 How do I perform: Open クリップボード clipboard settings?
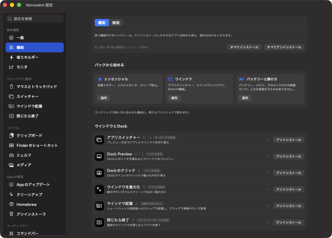coord(35,136)
